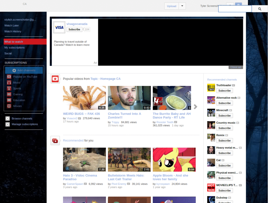Click the Manage subscriptions gear icon
The image size is (271, 203).
click(7, 124)
